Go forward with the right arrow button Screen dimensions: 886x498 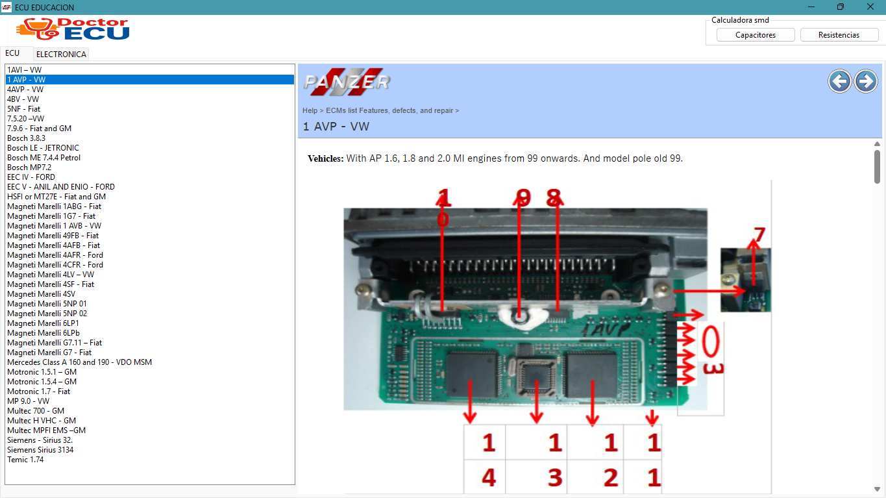866,81
